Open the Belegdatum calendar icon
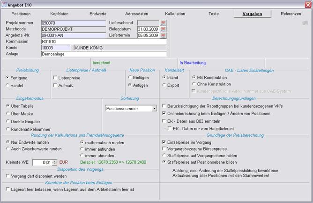Viewport: 313px width, 203px height. [164, 29]
